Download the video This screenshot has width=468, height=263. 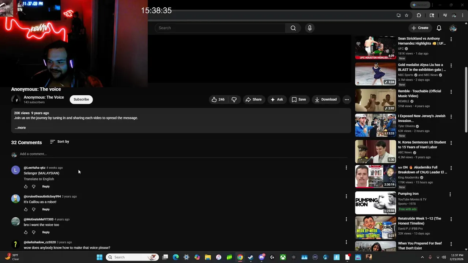(326, 99)
